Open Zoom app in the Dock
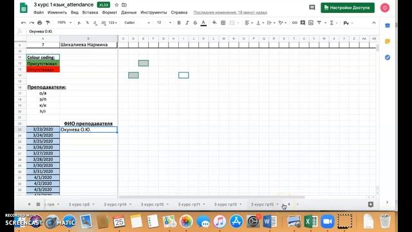Image resolution: width=412 pixels, height=232 pixels. [x=328, y=222]
